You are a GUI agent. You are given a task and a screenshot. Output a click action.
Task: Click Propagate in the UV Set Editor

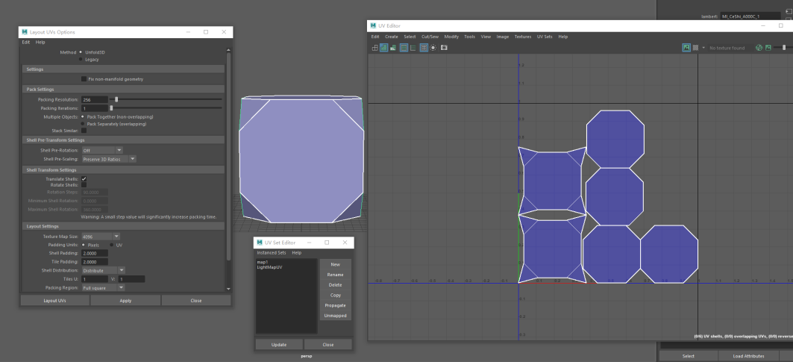[335, 305]
